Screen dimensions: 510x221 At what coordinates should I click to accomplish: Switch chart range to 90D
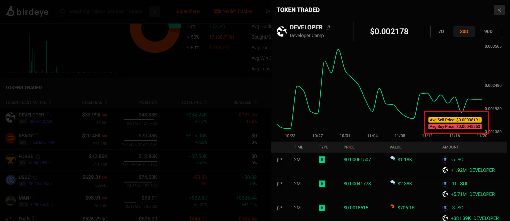tap(488, 31)
